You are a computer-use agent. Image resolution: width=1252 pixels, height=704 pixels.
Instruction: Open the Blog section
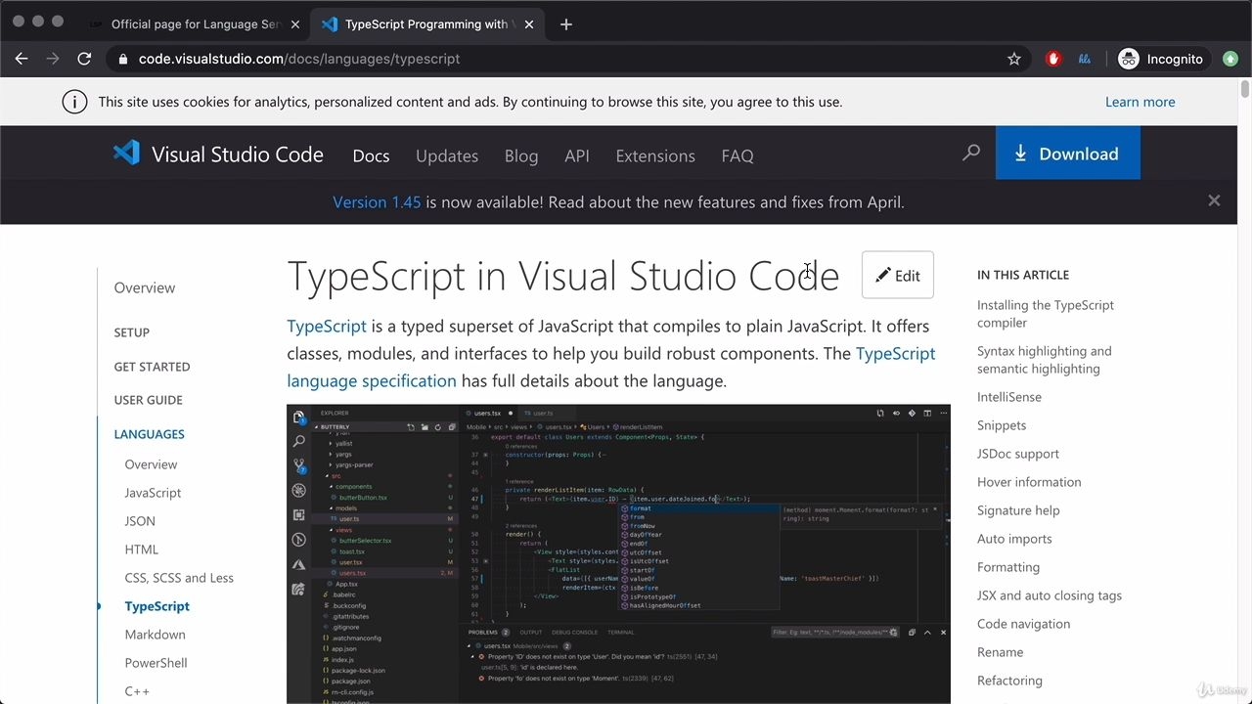tap(521, 155)
